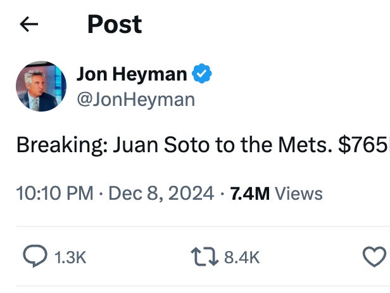Open the Jon Heyman display name link
Image resolution: width=390 pixels, height=293 pixels.
tap(132, 75)
